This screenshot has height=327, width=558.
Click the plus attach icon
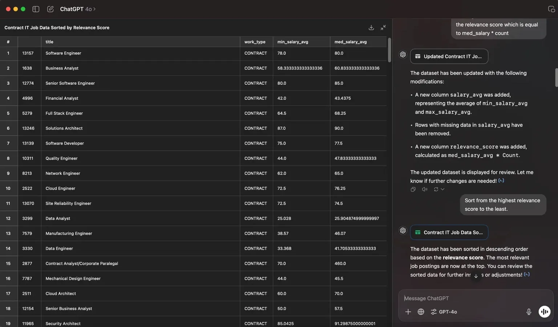(x=408, y=312)
